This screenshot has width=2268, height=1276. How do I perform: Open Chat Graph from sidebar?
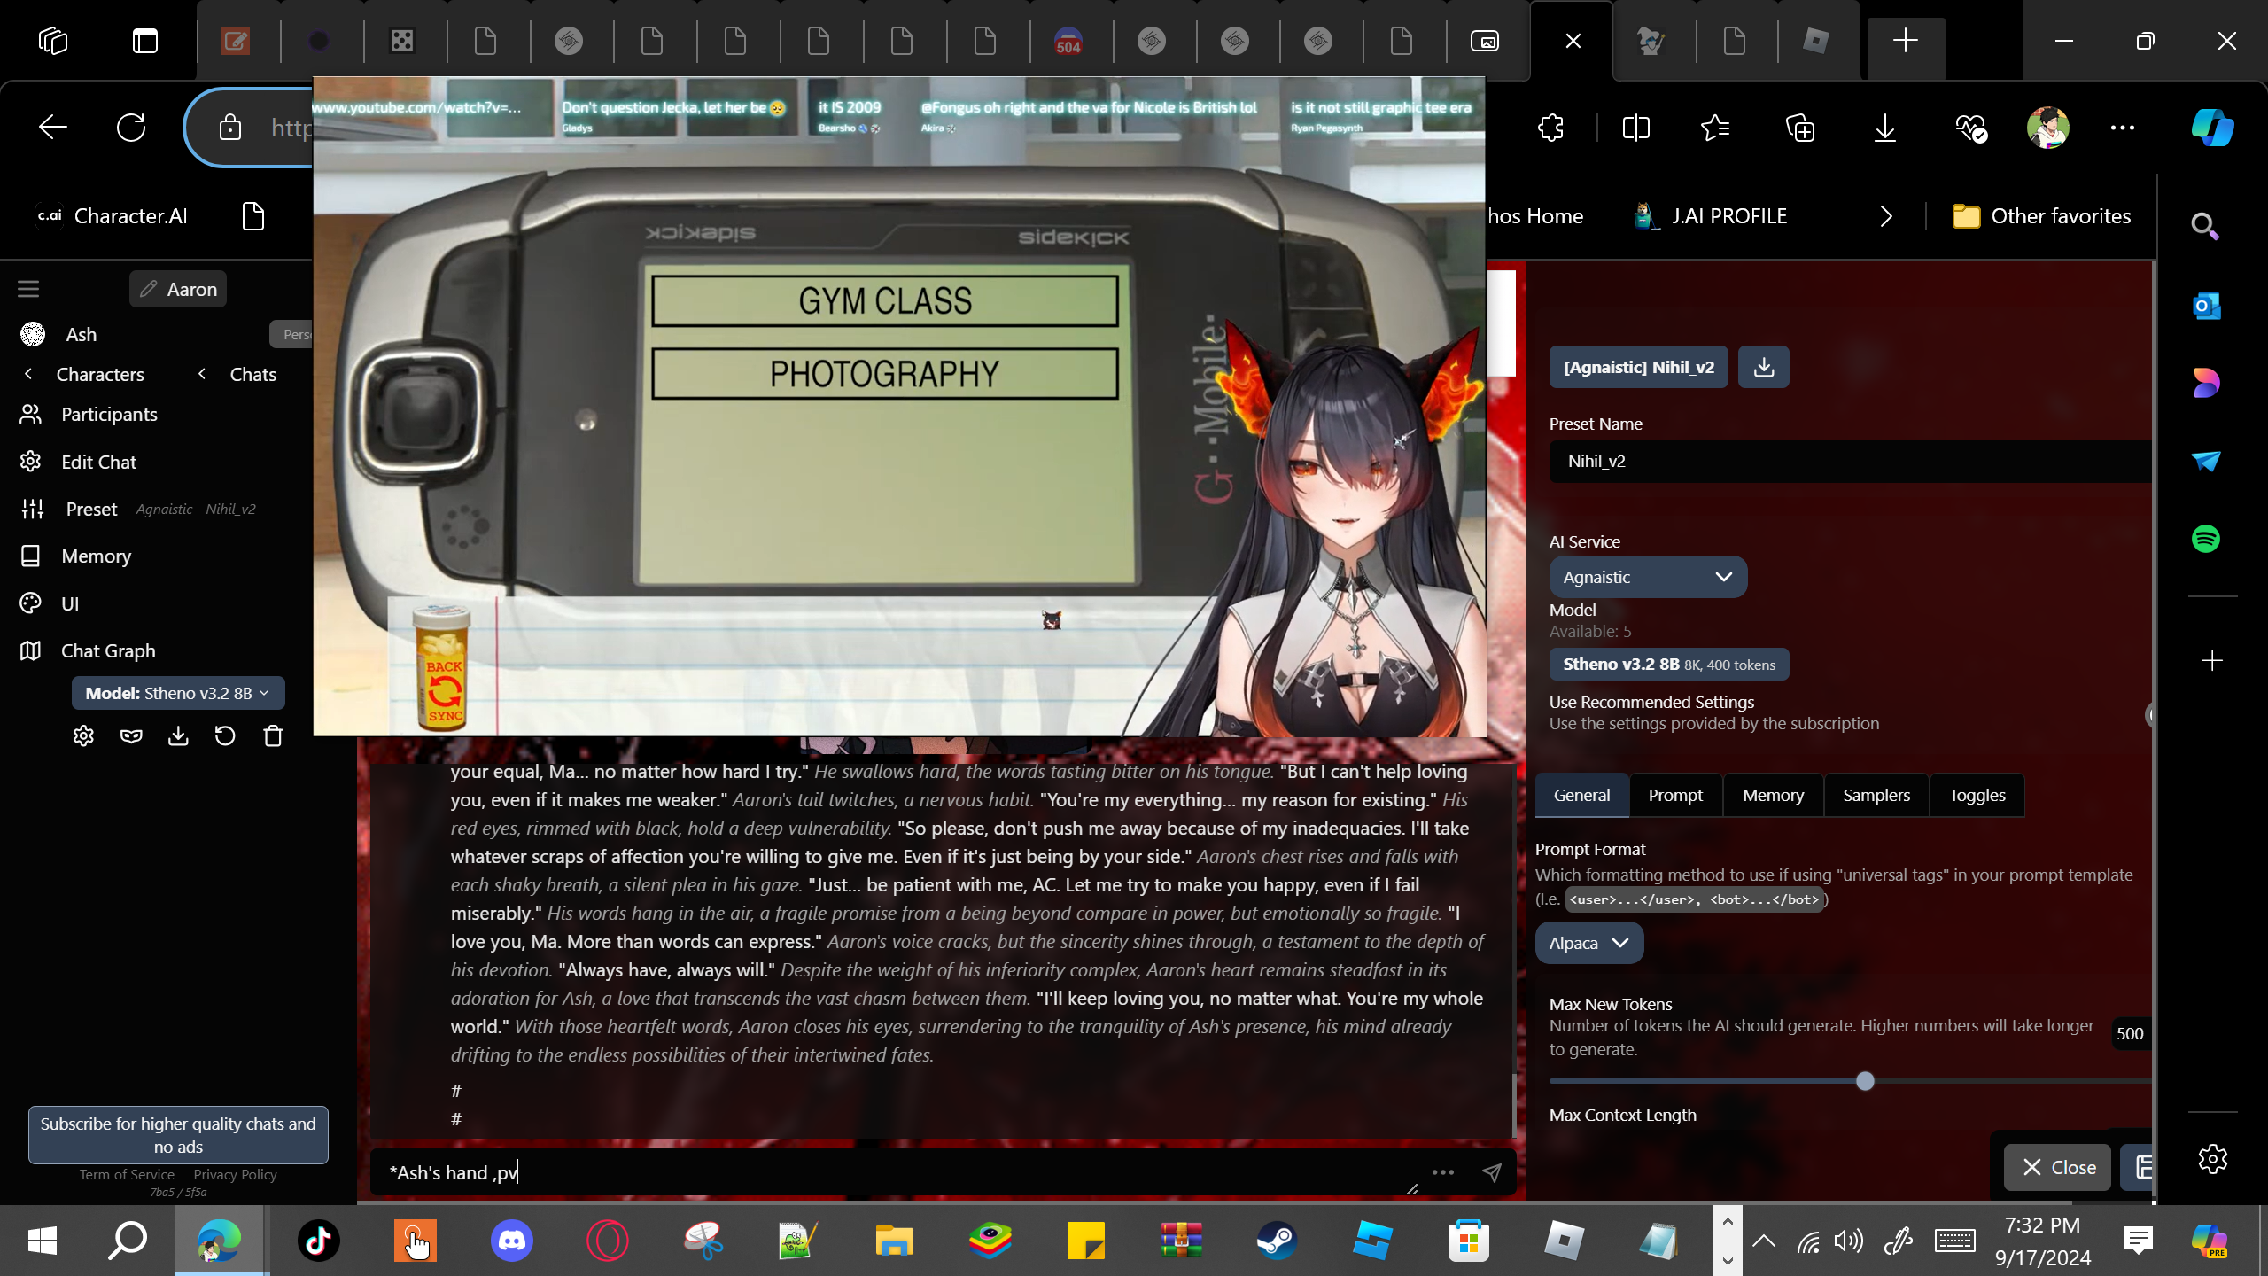pos(108,650)
